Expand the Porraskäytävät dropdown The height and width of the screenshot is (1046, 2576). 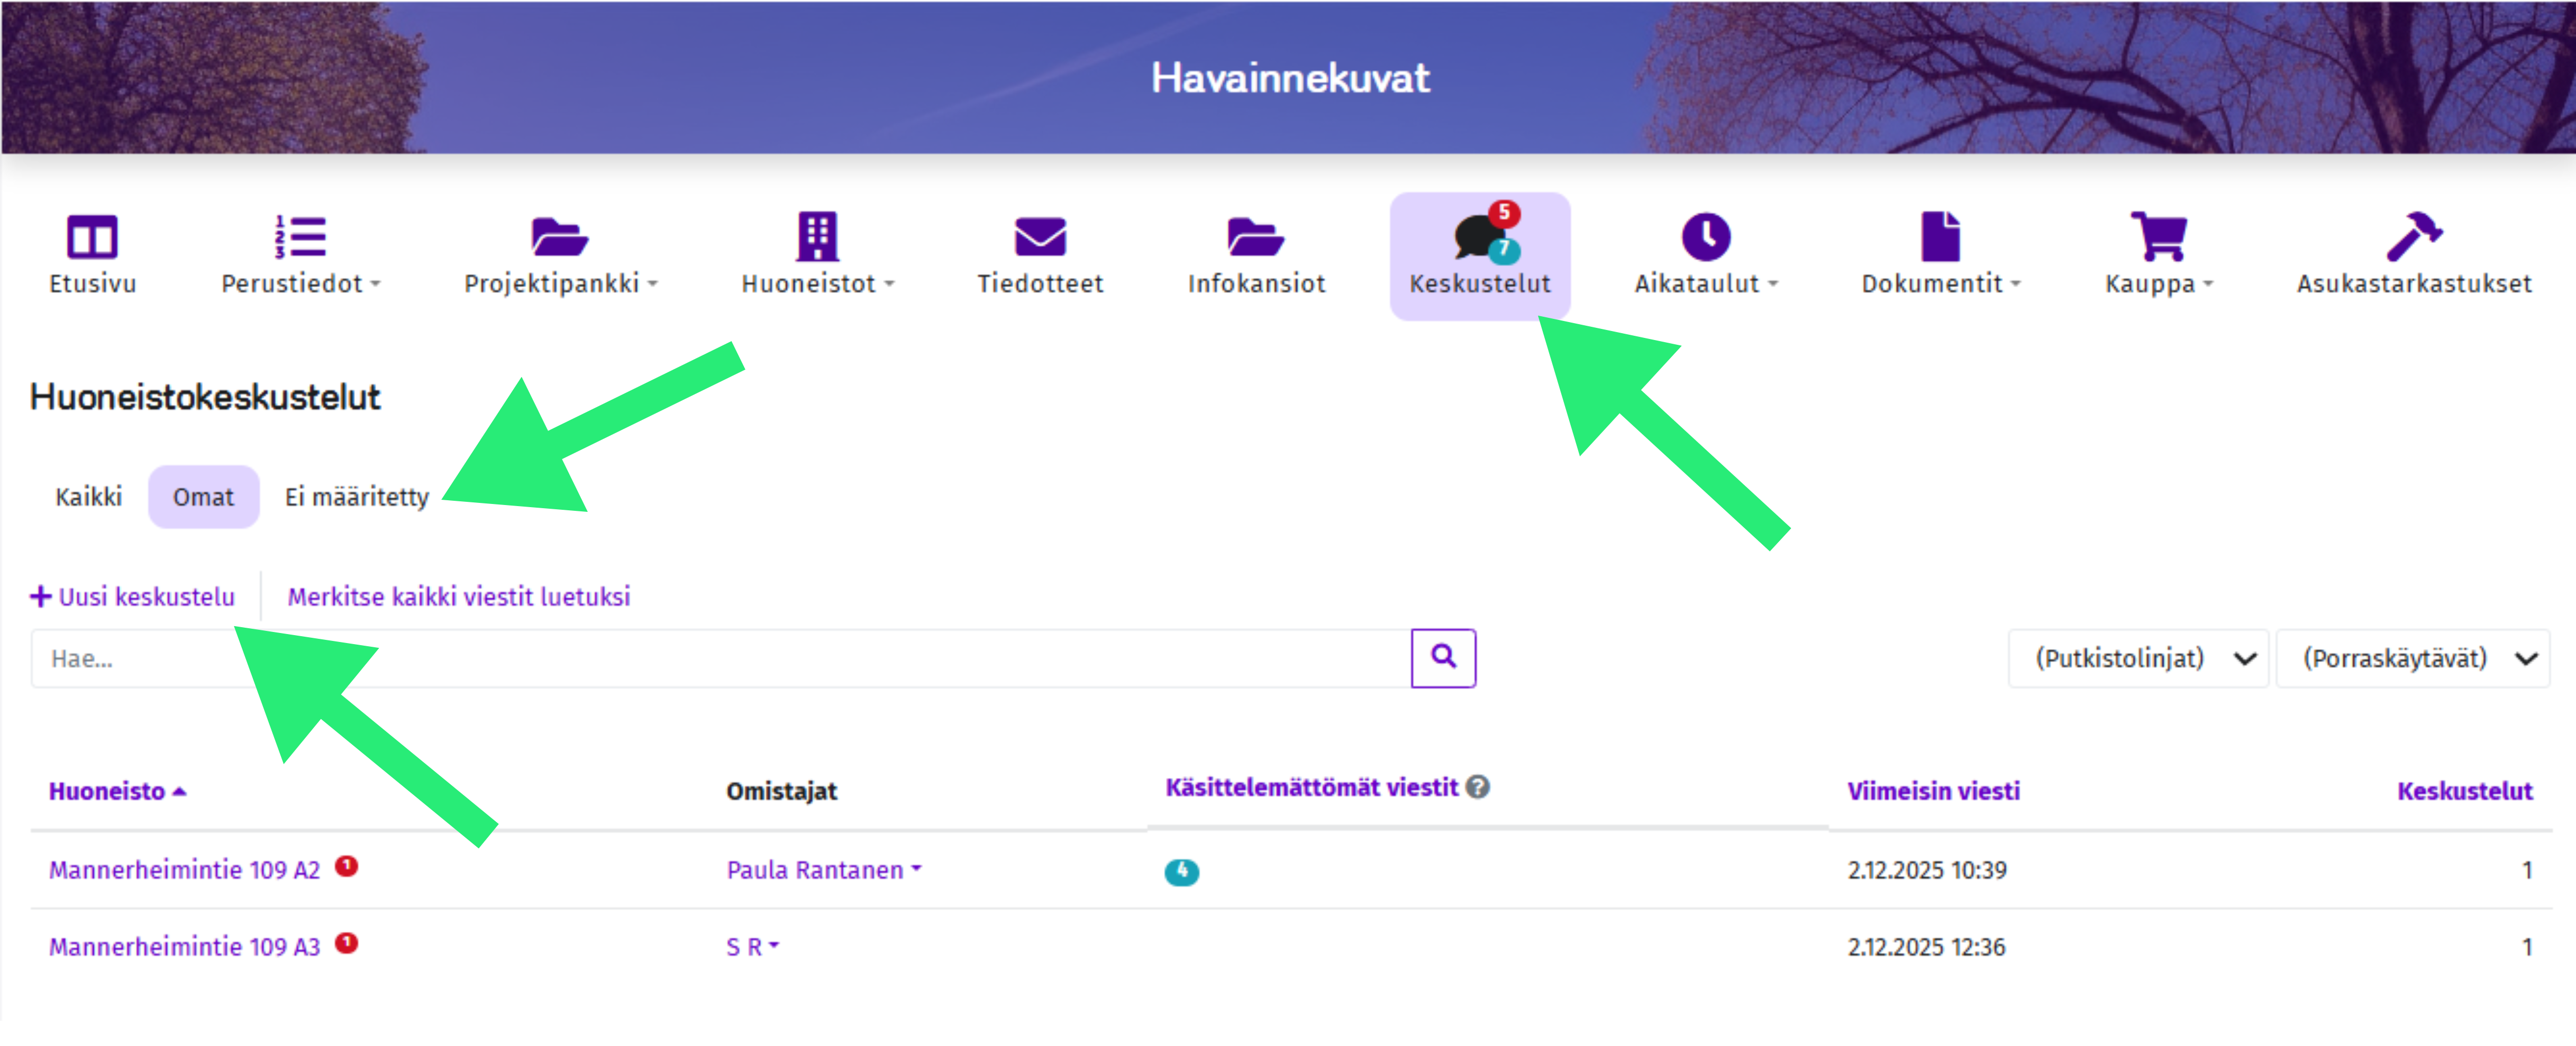[x=2413, y=658]
